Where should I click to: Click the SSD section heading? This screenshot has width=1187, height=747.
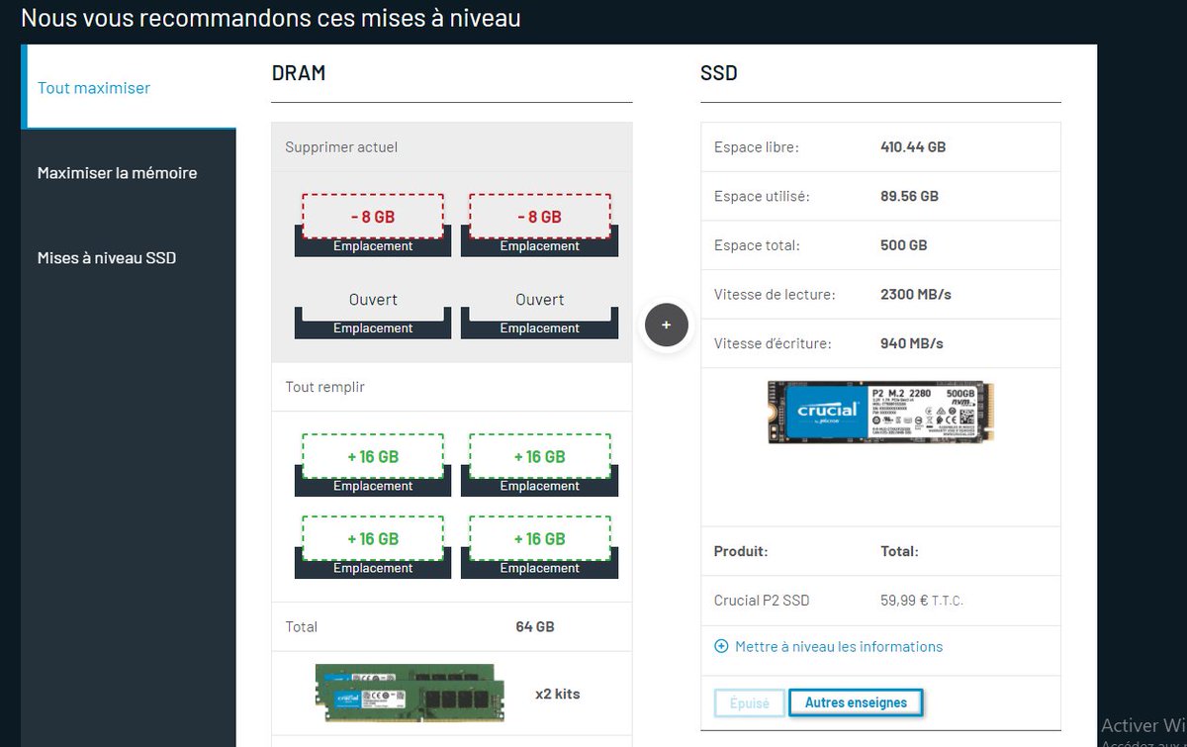click(718, 73)
